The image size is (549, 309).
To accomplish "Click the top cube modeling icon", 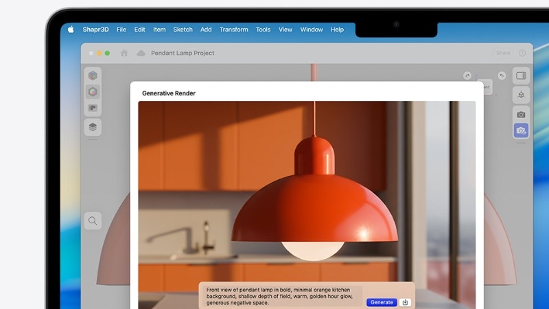I will pos(93,76).
